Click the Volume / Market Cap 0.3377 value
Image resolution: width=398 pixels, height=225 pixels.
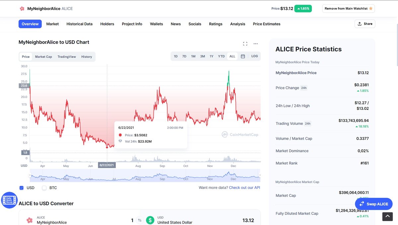tap(362, 139)
